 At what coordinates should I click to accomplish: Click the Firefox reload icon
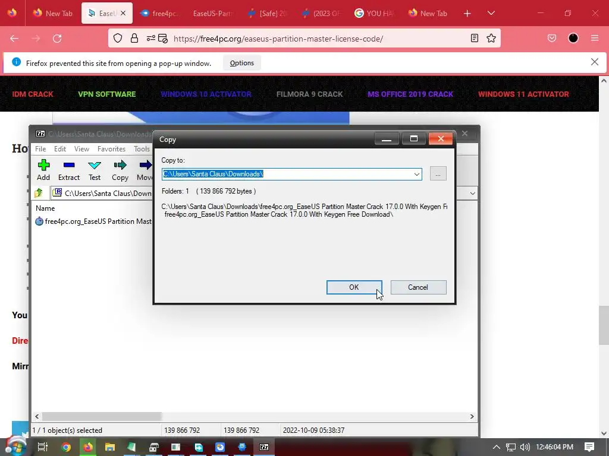click(57, 39)
